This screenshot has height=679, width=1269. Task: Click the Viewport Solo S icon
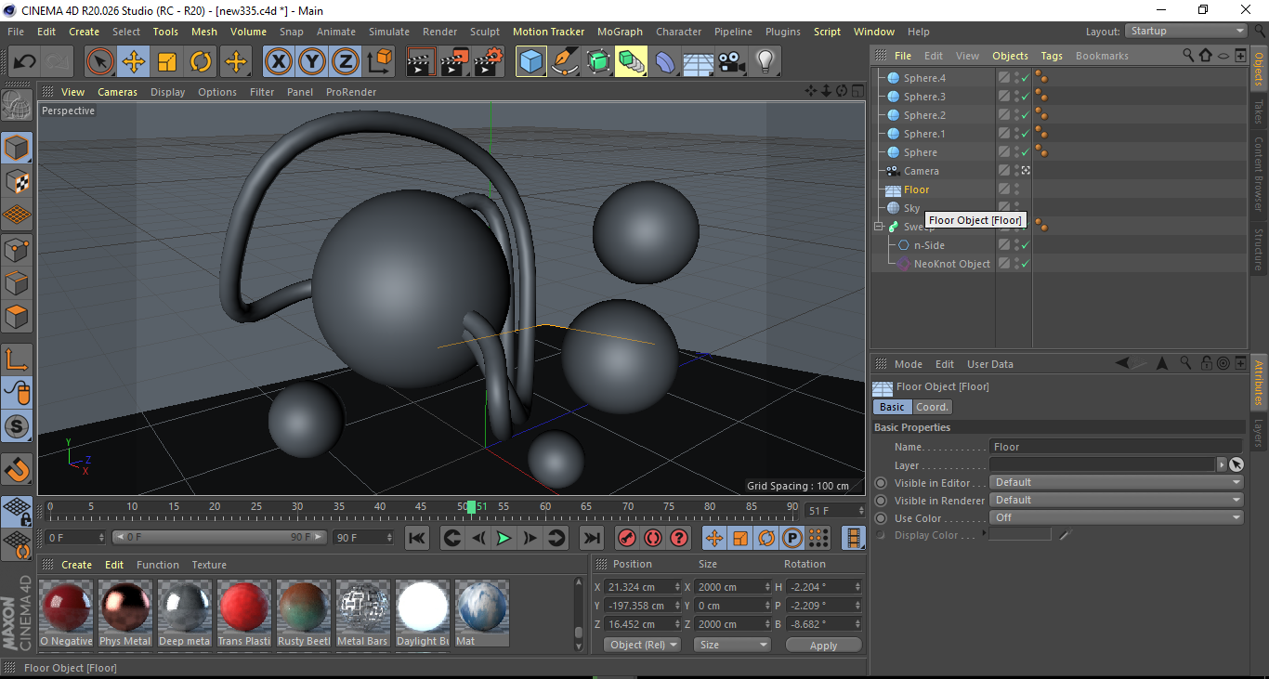click(x=17, y=426)
